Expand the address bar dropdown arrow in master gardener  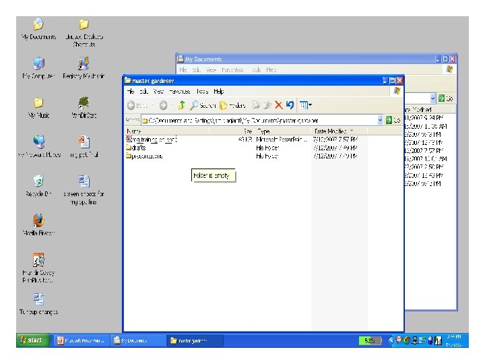point(380,120)
